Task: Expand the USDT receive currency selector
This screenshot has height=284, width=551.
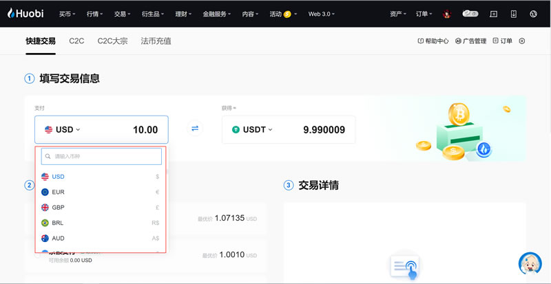Action: [253, 129]
